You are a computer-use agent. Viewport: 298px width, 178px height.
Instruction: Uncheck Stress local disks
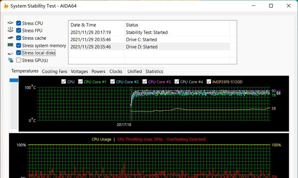click(x=19, y=53)
